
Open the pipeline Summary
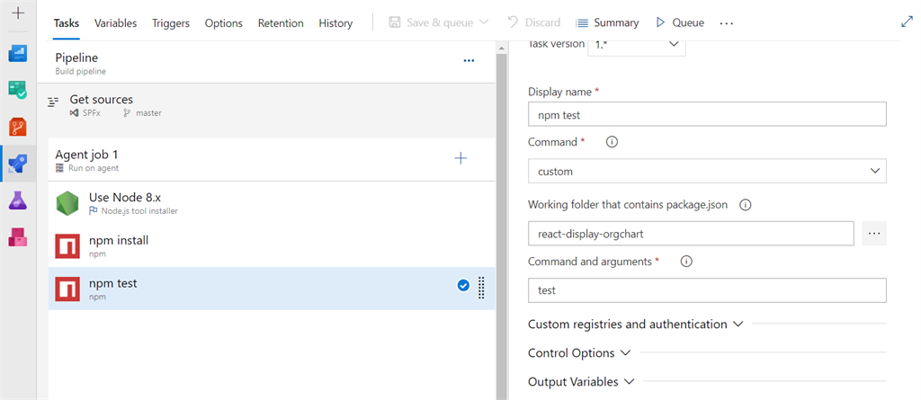(607, 22)
